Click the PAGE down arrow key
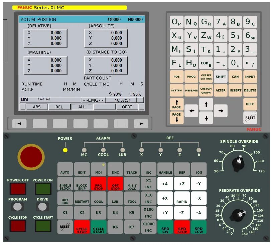The height and width of the screenshot is (245, 271). pos(176,118)
